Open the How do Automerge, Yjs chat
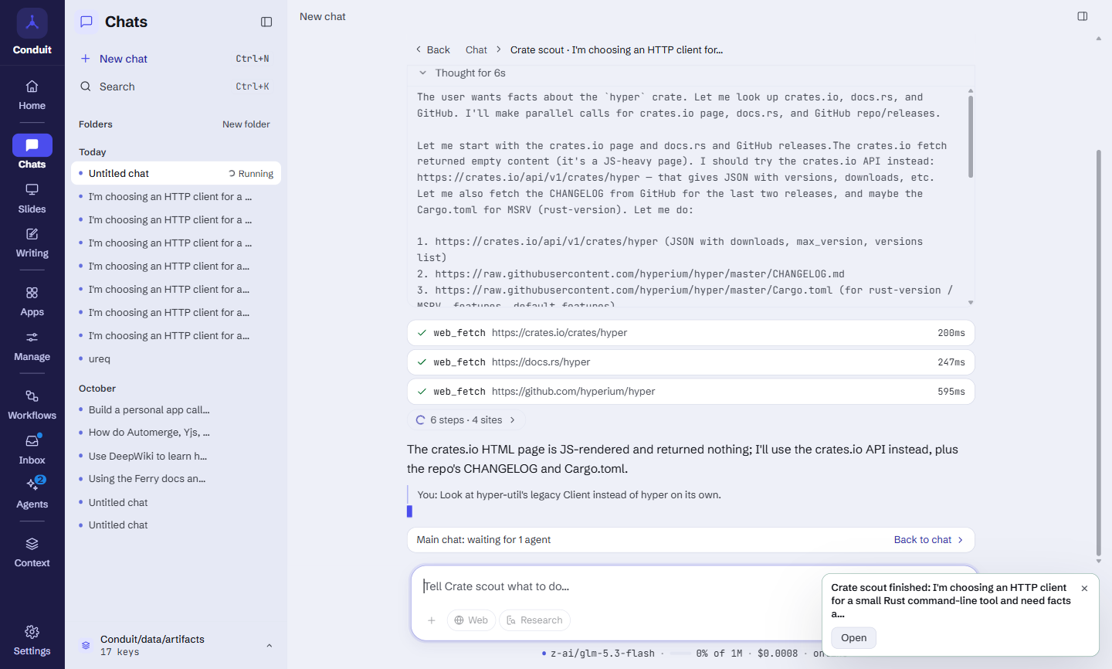 176,433
